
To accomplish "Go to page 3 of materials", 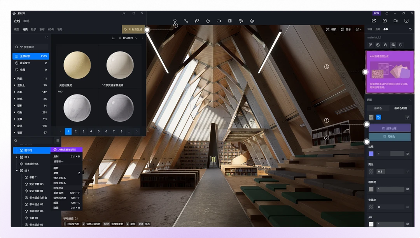I will pyautogui.click(x=83, y=131).
